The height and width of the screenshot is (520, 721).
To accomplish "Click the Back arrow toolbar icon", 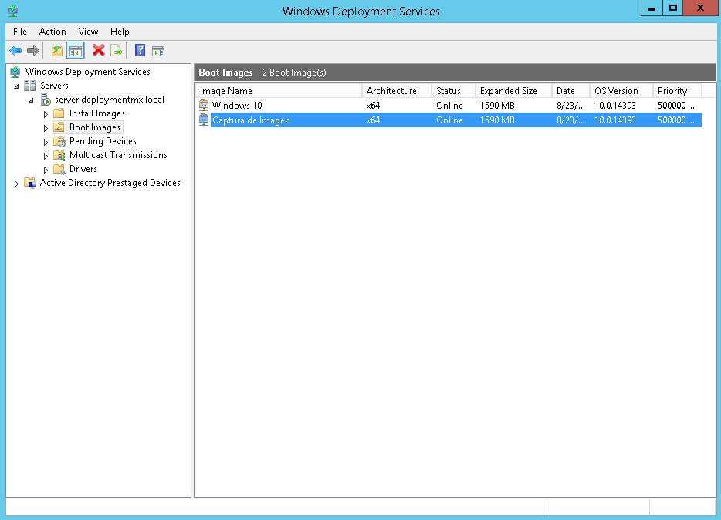I will pos(15,51).
